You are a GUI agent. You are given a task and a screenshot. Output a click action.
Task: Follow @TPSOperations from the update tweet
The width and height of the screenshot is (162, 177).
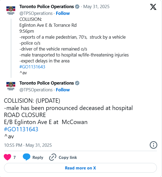click(63, 90)
